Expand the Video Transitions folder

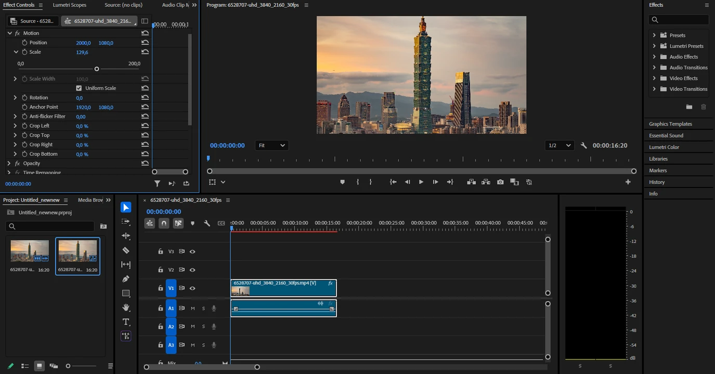click(654, 89)
